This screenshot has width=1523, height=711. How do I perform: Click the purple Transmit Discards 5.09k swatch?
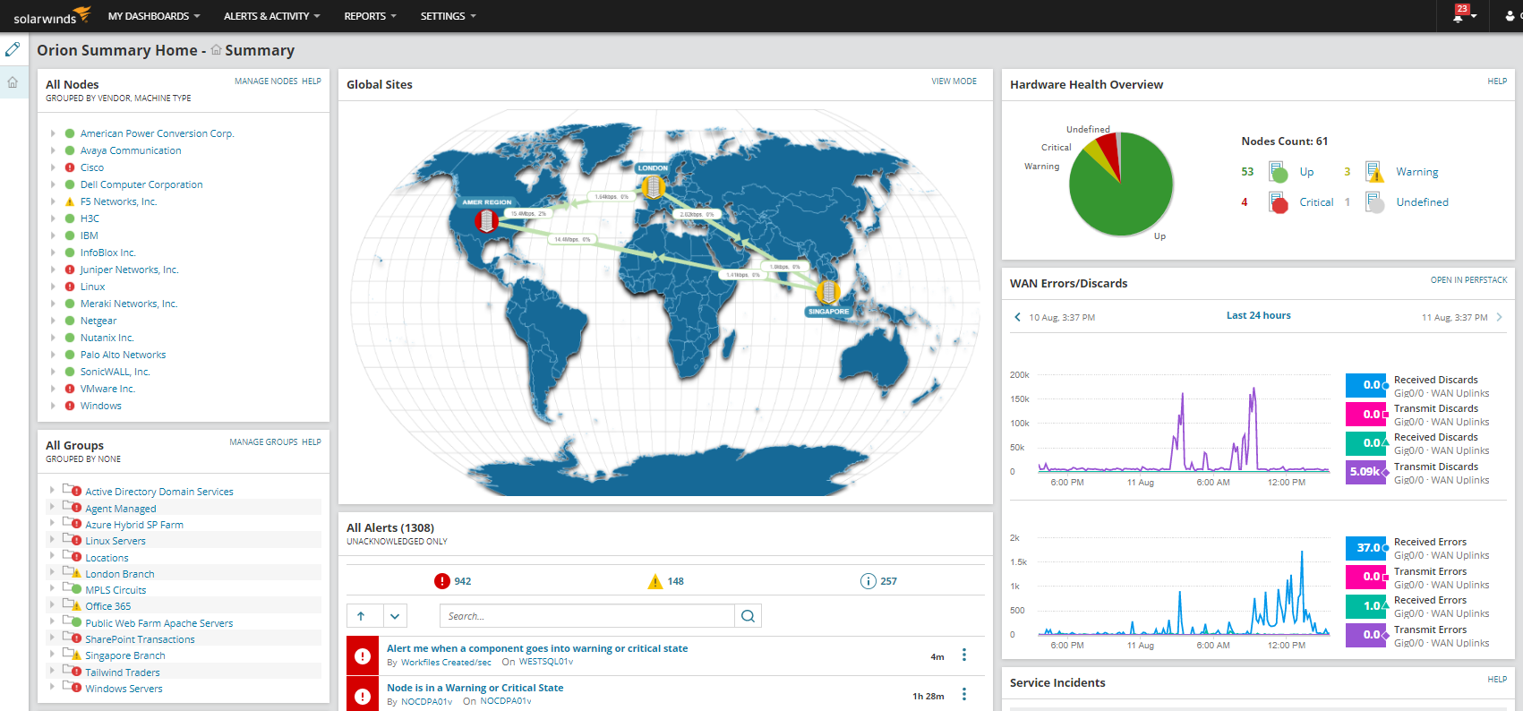pyautogui.click(x=1365, y=472)
